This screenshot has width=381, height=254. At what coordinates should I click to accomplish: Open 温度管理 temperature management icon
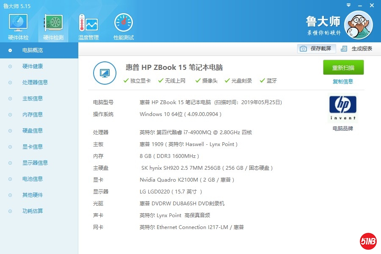(x=88, y=23)
